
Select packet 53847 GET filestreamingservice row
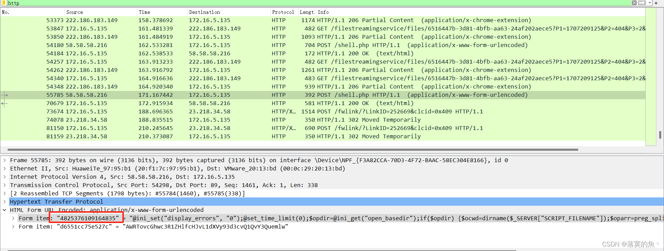click(x=323, y=28)
